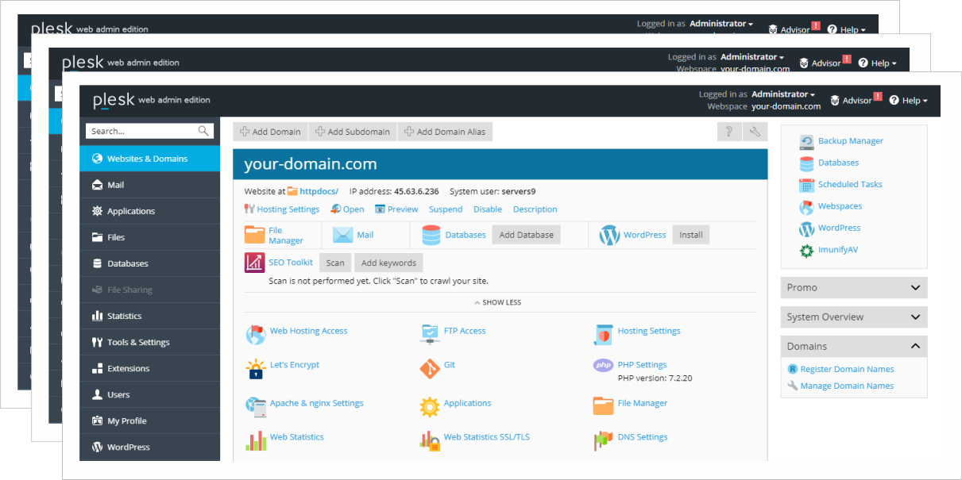Open the DNS Settings icon
The height and width of the screenshot is (480, 962).
604,441
